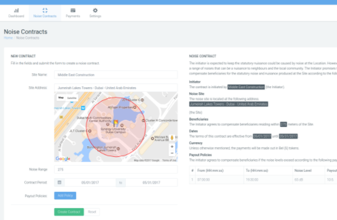The width and height of the screenshot is (337, 220).
Task: Click the Create Contract button
Action: click(x=69, y=212)
